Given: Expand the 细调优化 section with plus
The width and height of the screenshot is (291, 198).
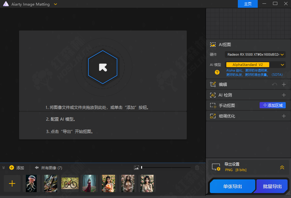Looking at the screenshot, I should click(x=284, y=116).
